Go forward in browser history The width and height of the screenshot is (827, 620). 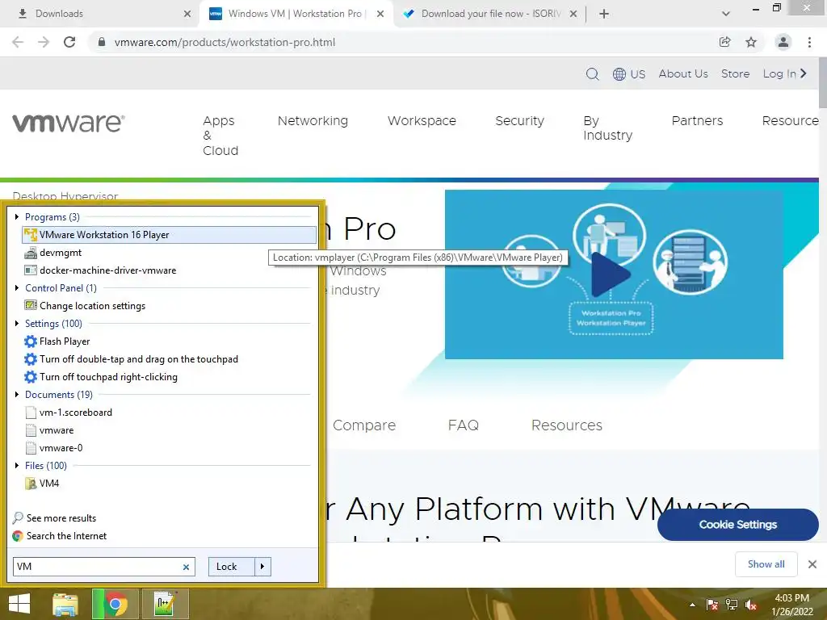[44, 42]
